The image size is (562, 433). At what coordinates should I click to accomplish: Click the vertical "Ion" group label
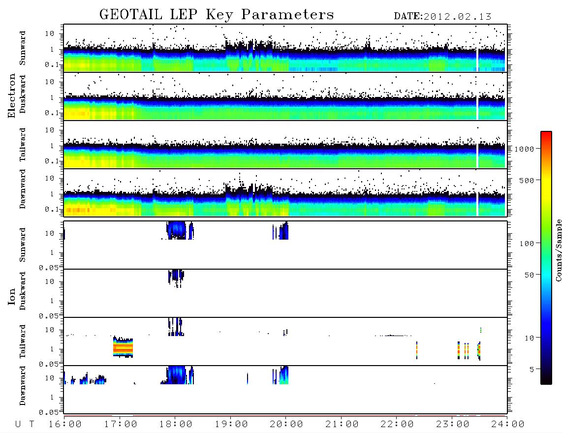(11, 296)
